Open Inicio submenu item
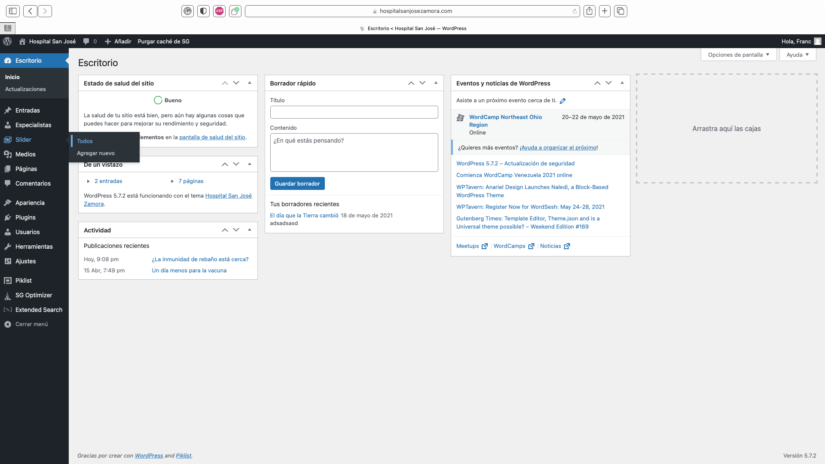825x464 pixels. click(x=12, y=77)
